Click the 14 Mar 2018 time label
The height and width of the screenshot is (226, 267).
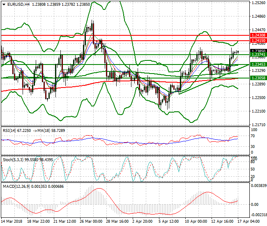[x=12, y=221]
